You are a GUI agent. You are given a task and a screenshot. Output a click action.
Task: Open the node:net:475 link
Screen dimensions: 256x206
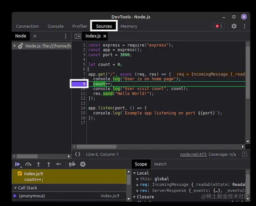193,154
